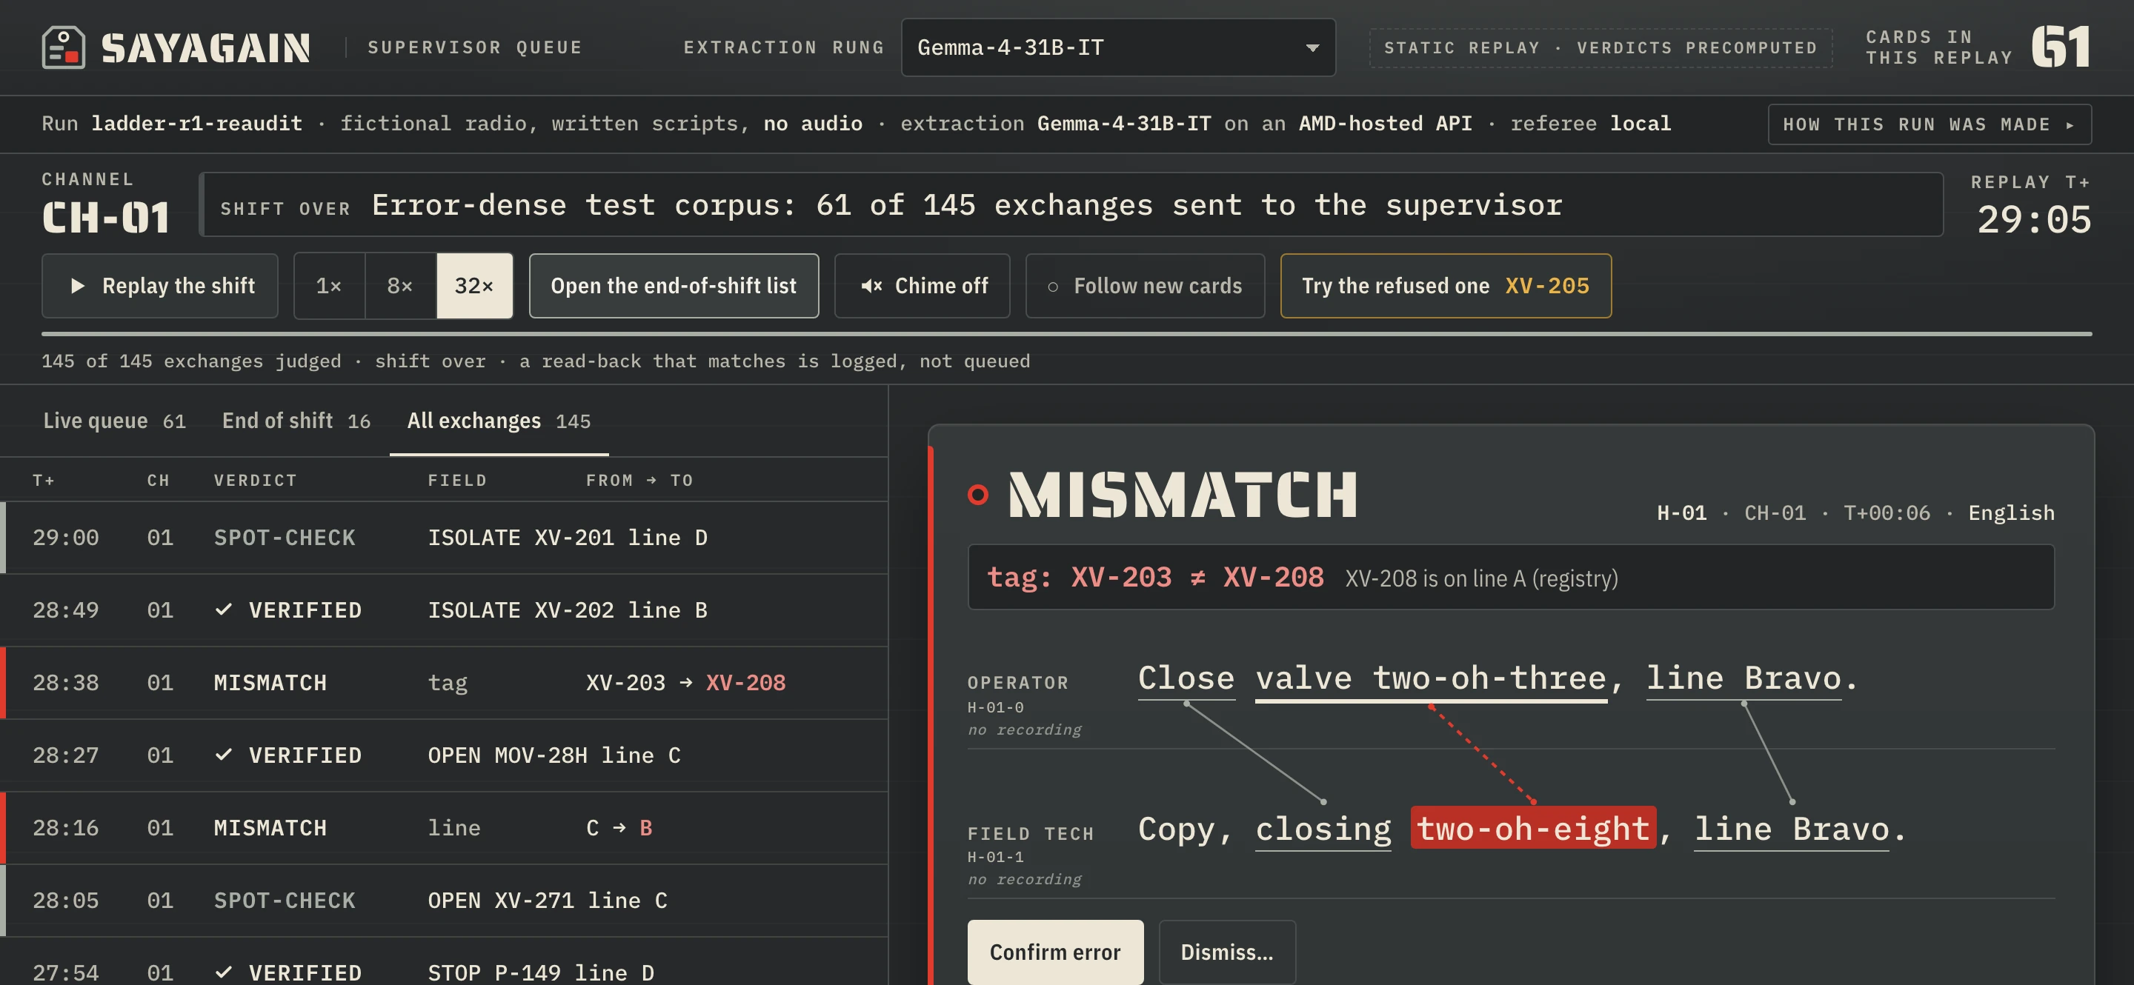2134x985 pixels.
Task: Click the checkmark icon in the 28:27 row
Action: [223, 755]
